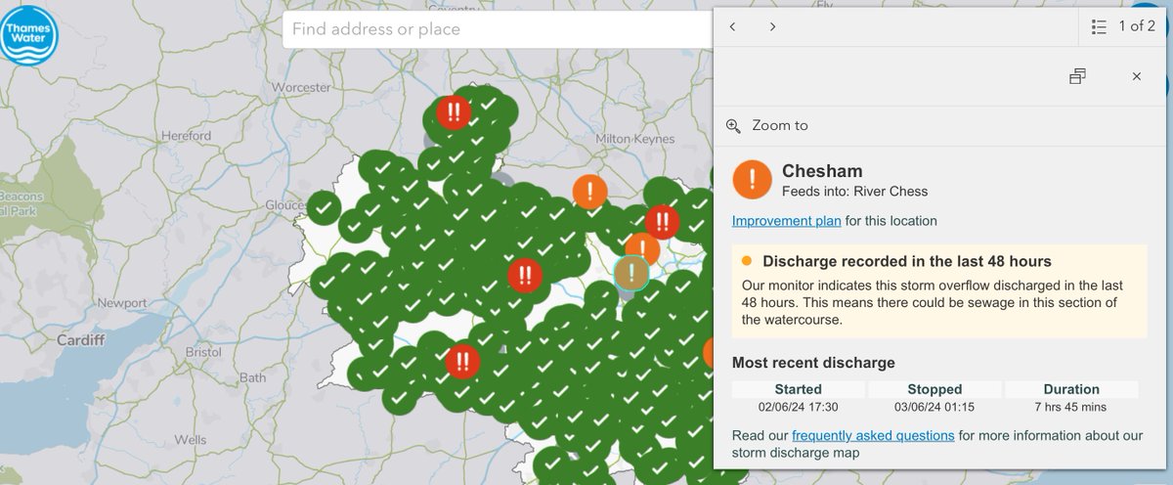Viewport: 1173px width, 485px height.
Task: Dock the popup panel
Action: (x=1077, y=76)
